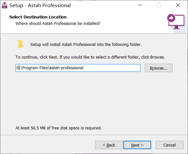
Task: Click the 'Select Destination Location' heading
Action: click(38, 17)
